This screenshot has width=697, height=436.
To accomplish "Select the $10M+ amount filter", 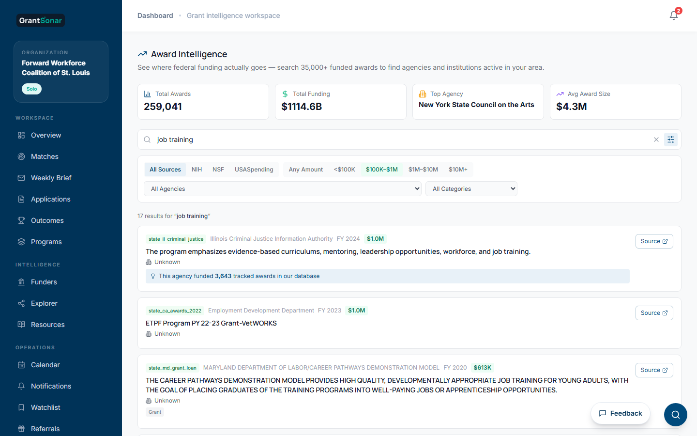I will click(458, 170).
